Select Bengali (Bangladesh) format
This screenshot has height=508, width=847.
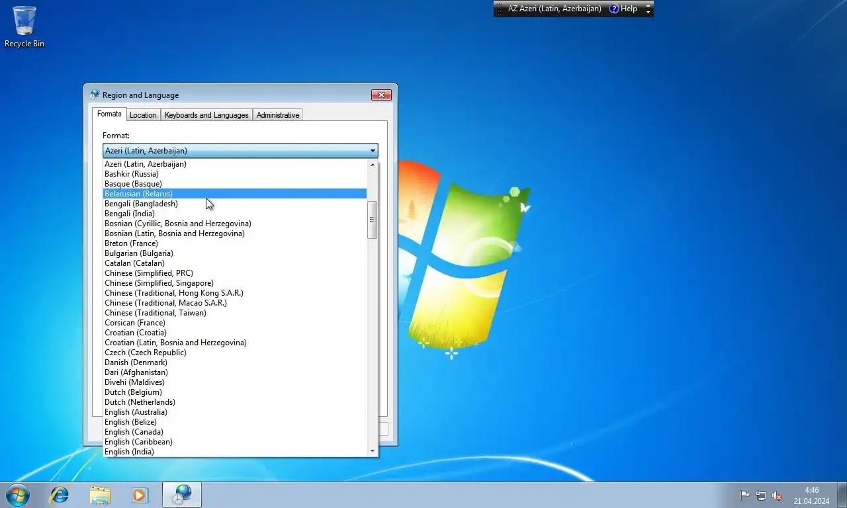[x=235, y=204]
